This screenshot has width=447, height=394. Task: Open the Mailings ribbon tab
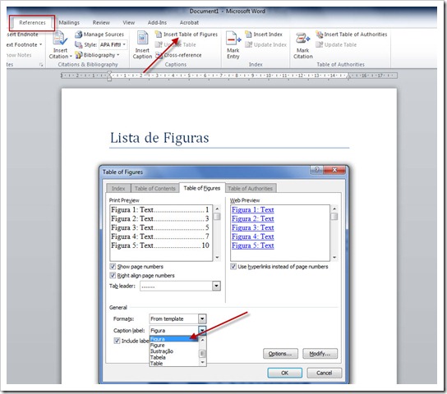tap(69, 22)
